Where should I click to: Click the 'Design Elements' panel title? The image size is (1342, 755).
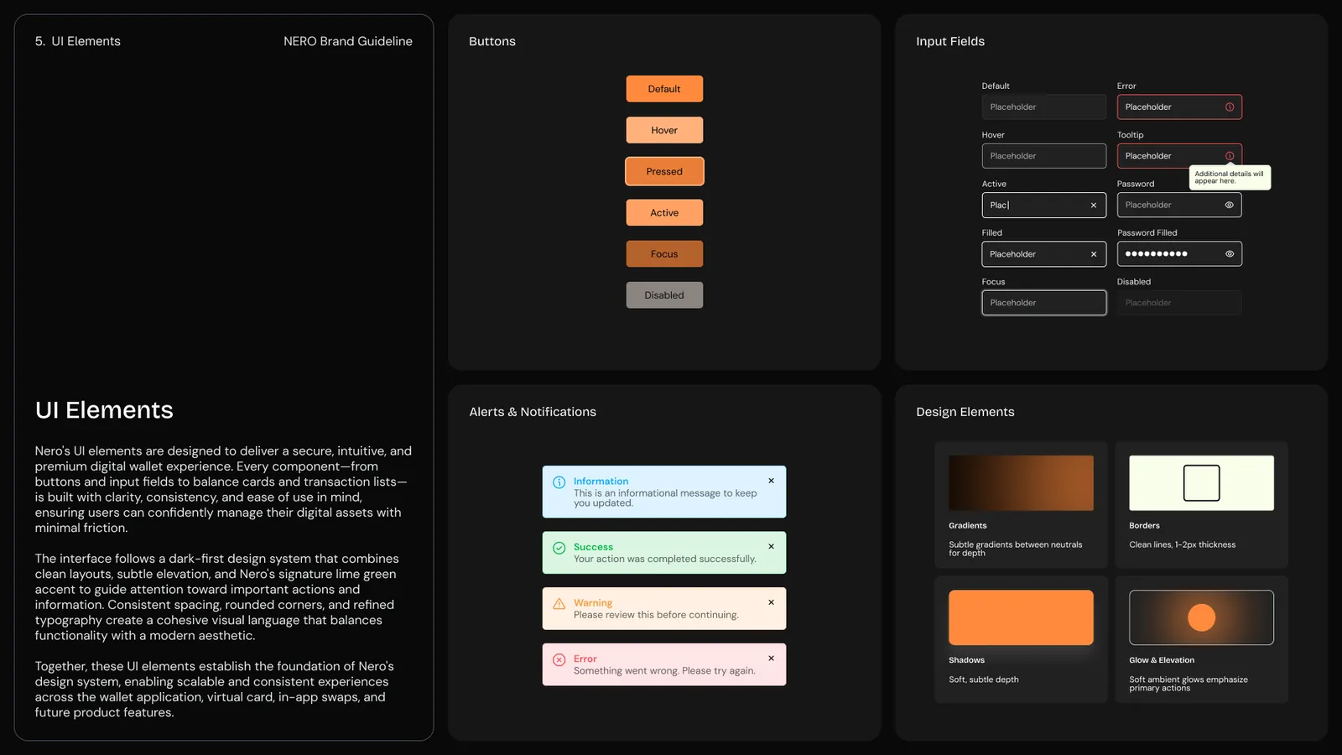click(965, 412)
